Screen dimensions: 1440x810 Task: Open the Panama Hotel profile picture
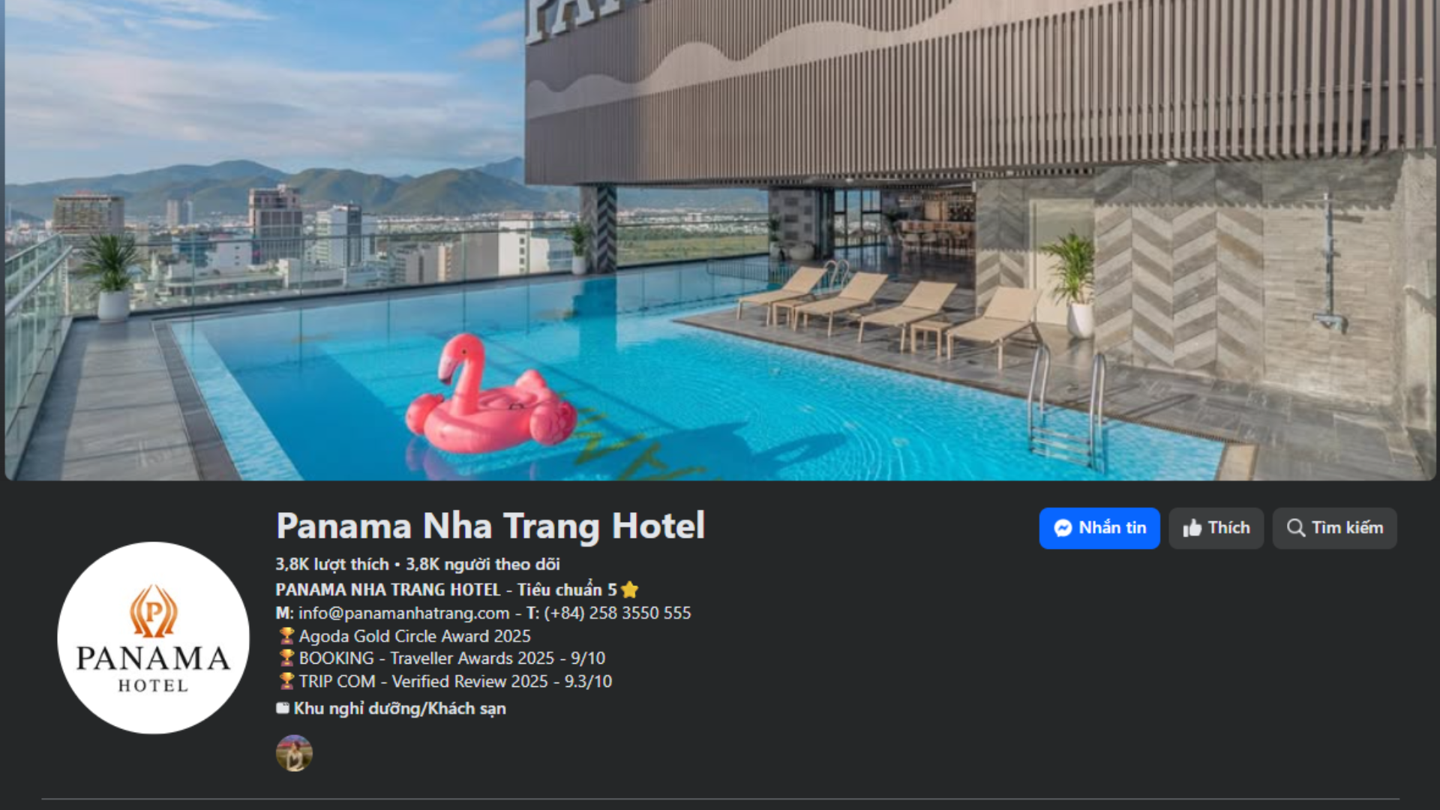click(x=153, y=637)
